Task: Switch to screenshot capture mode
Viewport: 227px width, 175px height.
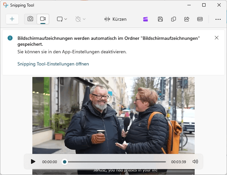Action: (x=30, y=19)
